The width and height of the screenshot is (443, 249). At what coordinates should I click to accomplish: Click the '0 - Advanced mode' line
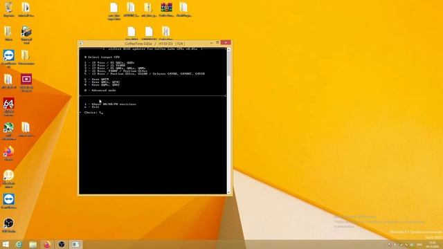pos(100,91)
